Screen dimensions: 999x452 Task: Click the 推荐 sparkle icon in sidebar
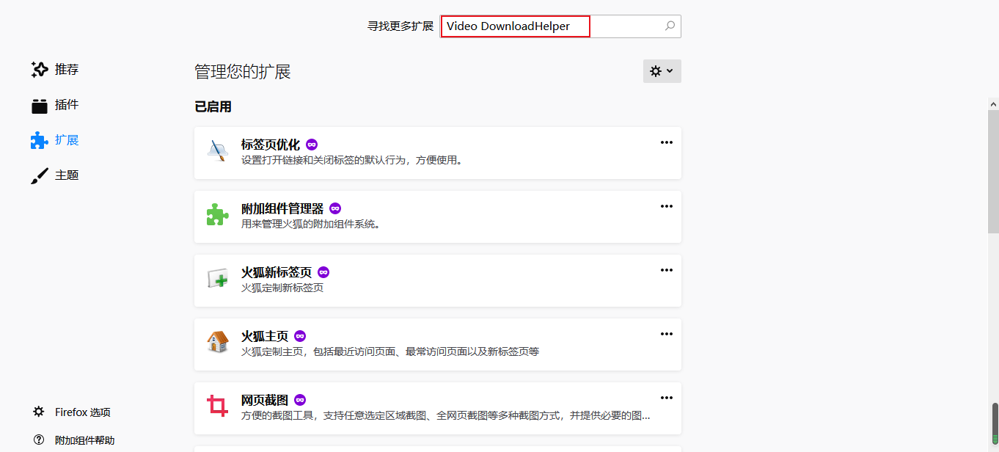coord(39,70)
